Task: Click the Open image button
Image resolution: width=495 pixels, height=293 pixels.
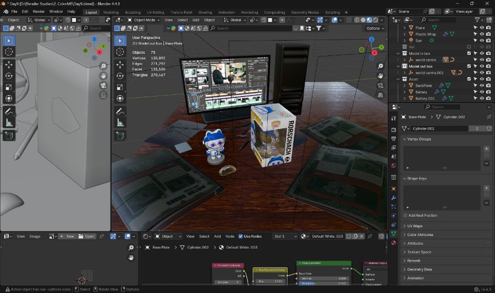Action: (x=86, y=236)
